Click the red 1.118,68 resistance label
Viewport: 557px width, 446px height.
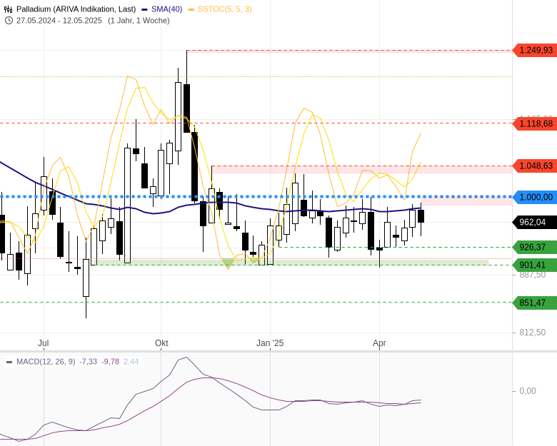[535, 123]
